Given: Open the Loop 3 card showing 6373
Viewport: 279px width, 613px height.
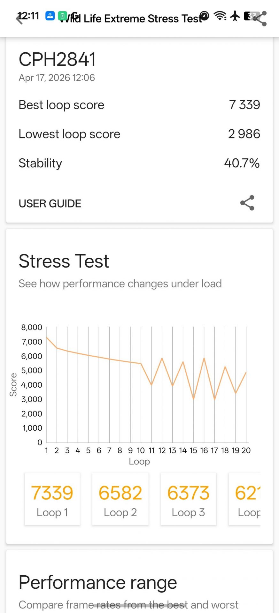Looking at the screenshot, I should click(x=188, y=499).
